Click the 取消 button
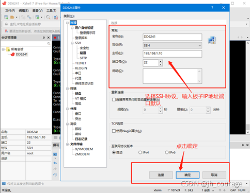 point(214,175)
